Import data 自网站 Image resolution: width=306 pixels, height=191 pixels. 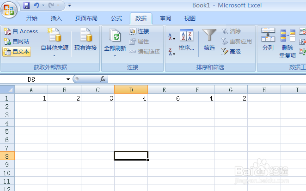[x=17, y=41]
